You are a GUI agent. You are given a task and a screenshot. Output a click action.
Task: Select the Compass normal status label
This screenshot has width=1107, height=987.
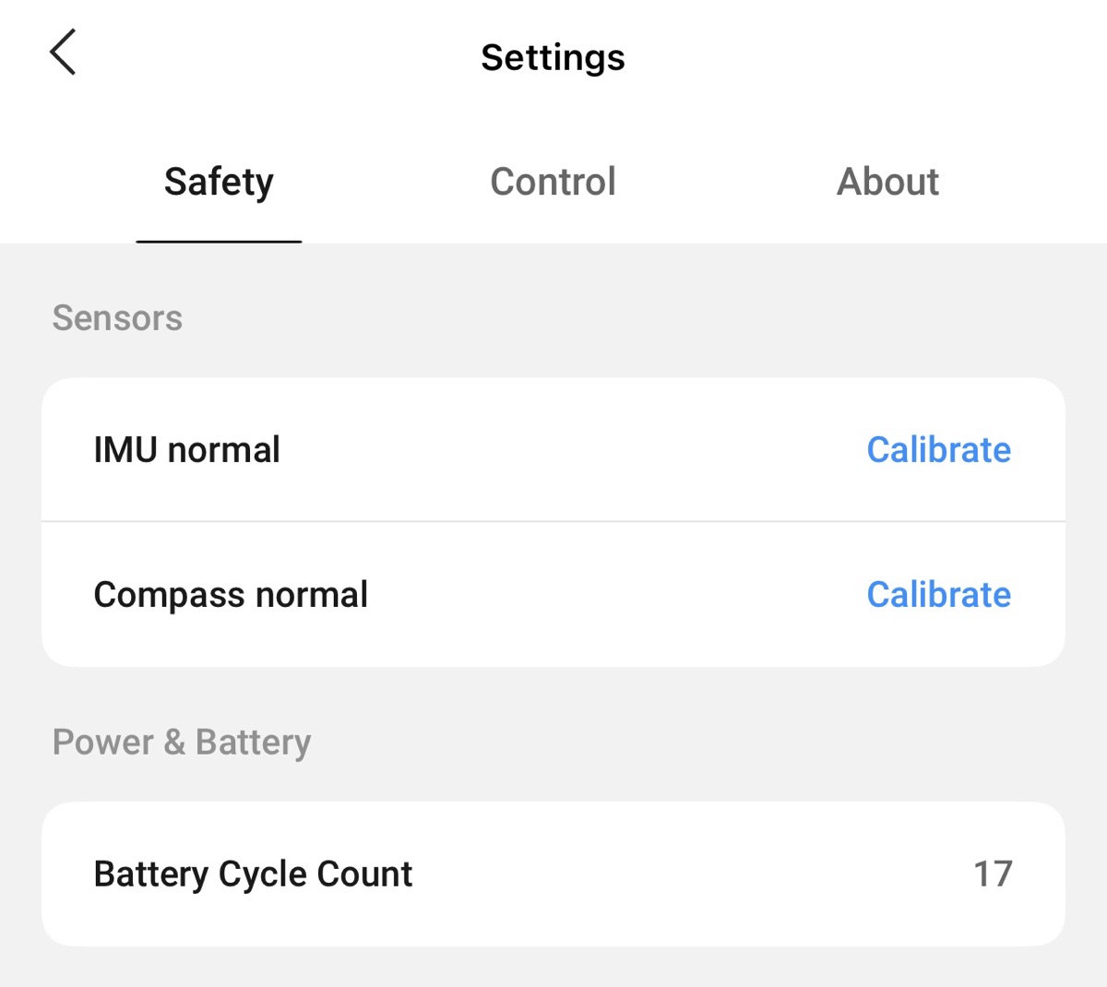(x=231, y=595)
